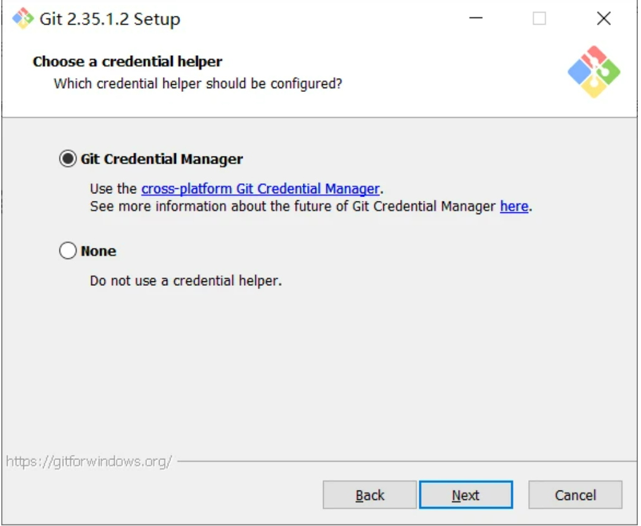Open the 'here' link about GCM's future
This screenshot has height=526, width=641.
(514, 207)
